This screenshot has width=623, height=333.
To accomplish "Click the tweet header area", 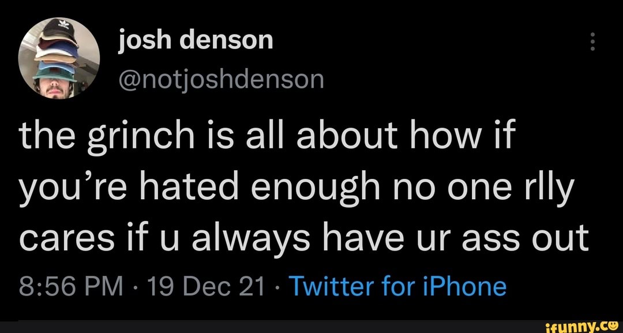I will (173, 55).
